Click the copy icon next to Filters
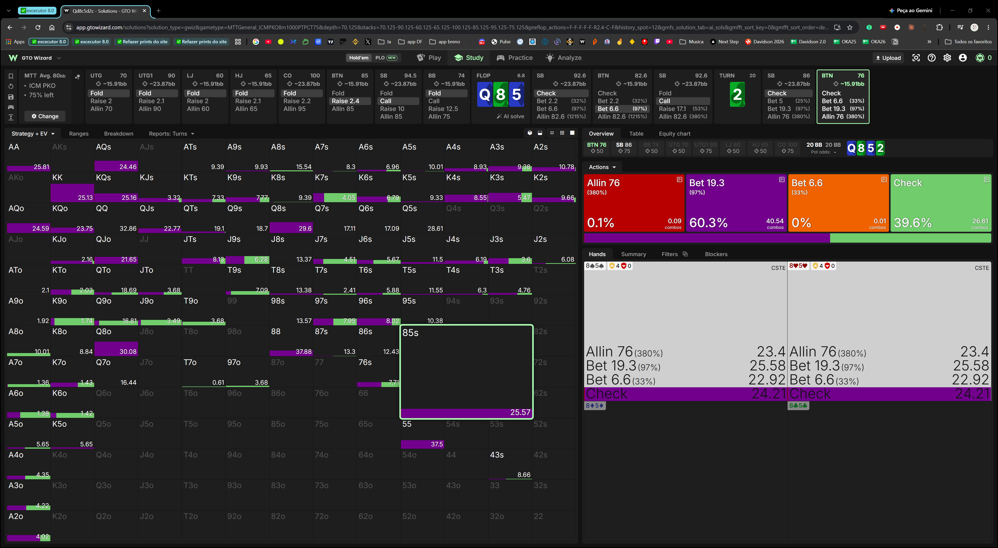Viewport: 998px width, 548px height. click(685, 254)
